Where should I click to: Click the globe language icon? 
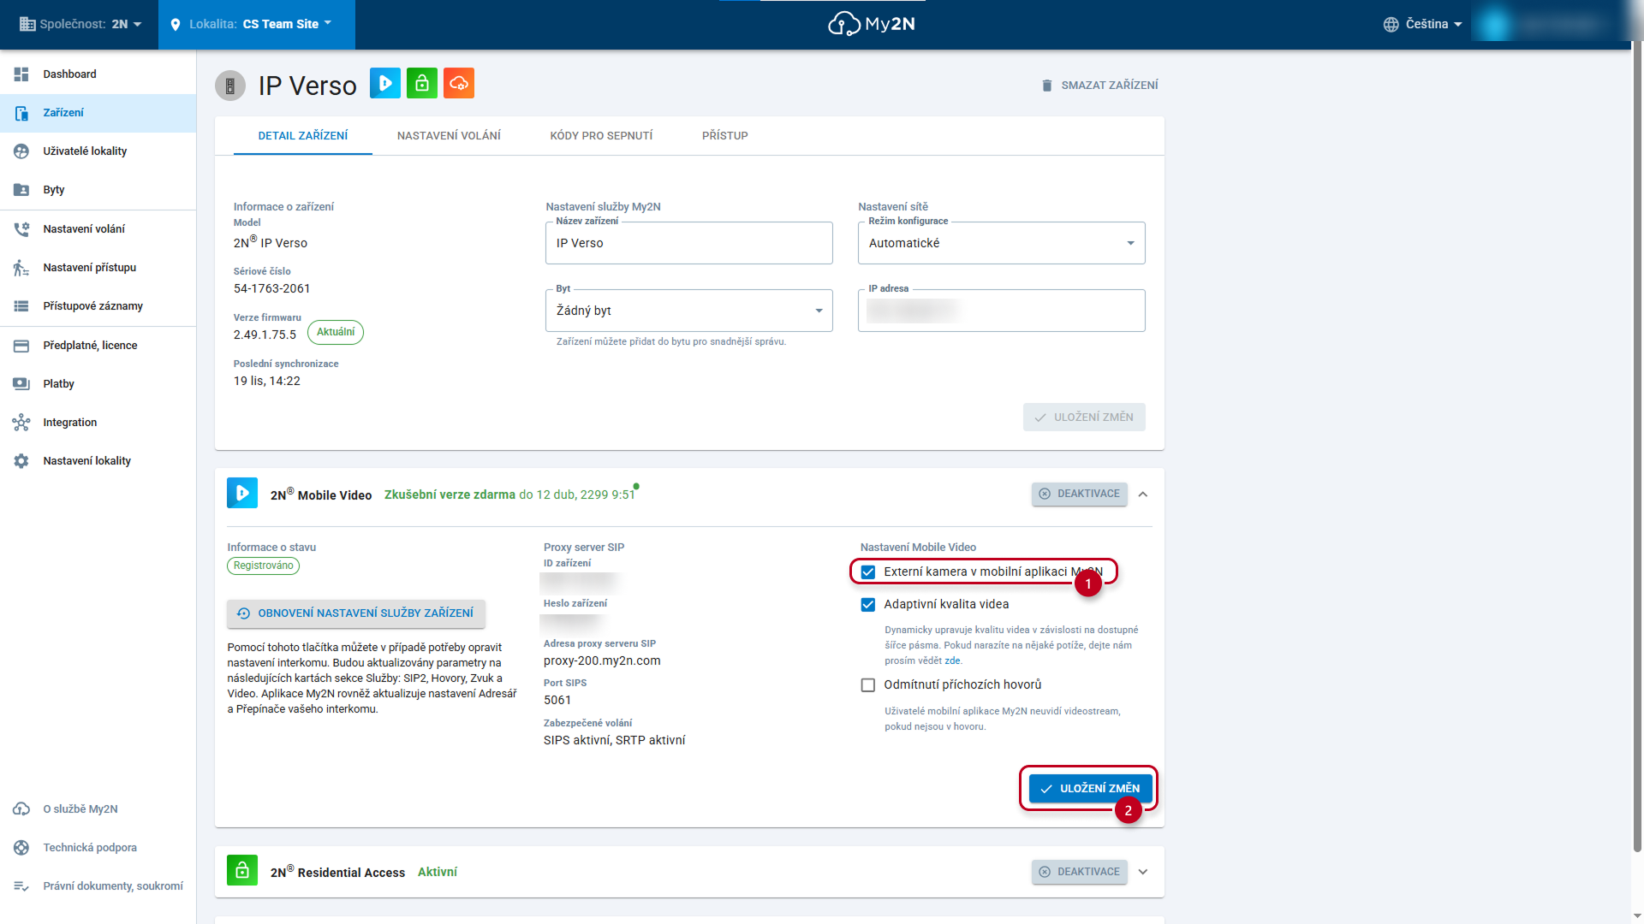pos(1391,25)
